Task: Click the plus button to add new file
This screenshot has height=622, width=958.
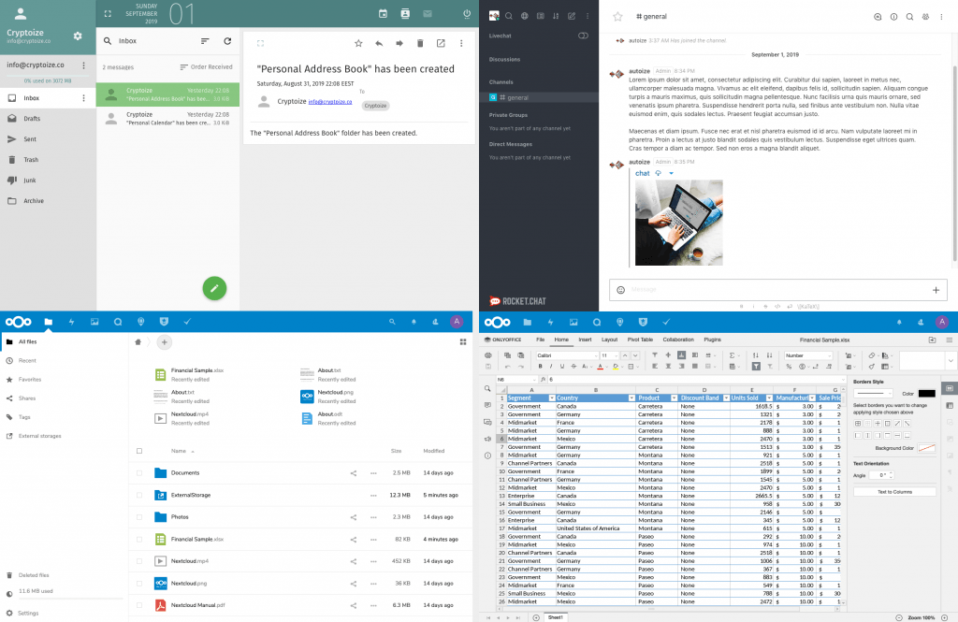Action: coord(164,342)
